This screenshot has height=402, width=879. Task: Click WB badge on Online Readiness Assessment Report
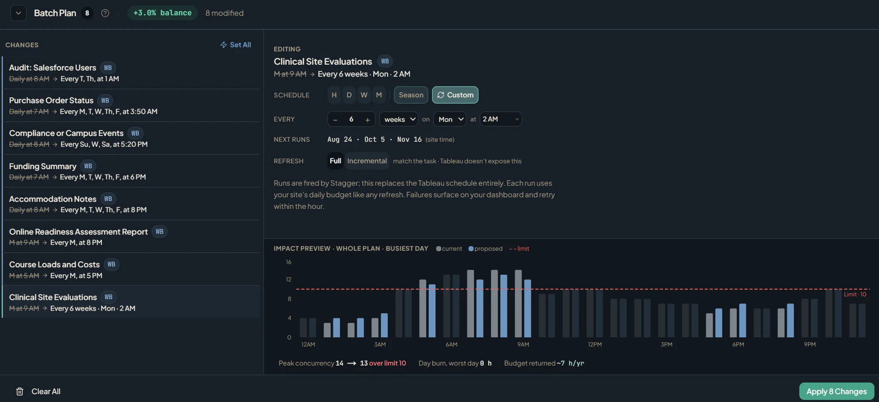[159, 231]
